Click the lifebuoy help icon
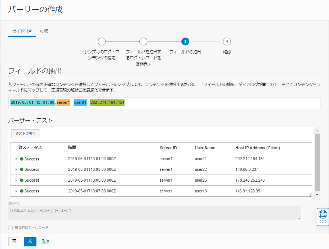Viewport: 329px width, 249px height. (x=322, y=214)
